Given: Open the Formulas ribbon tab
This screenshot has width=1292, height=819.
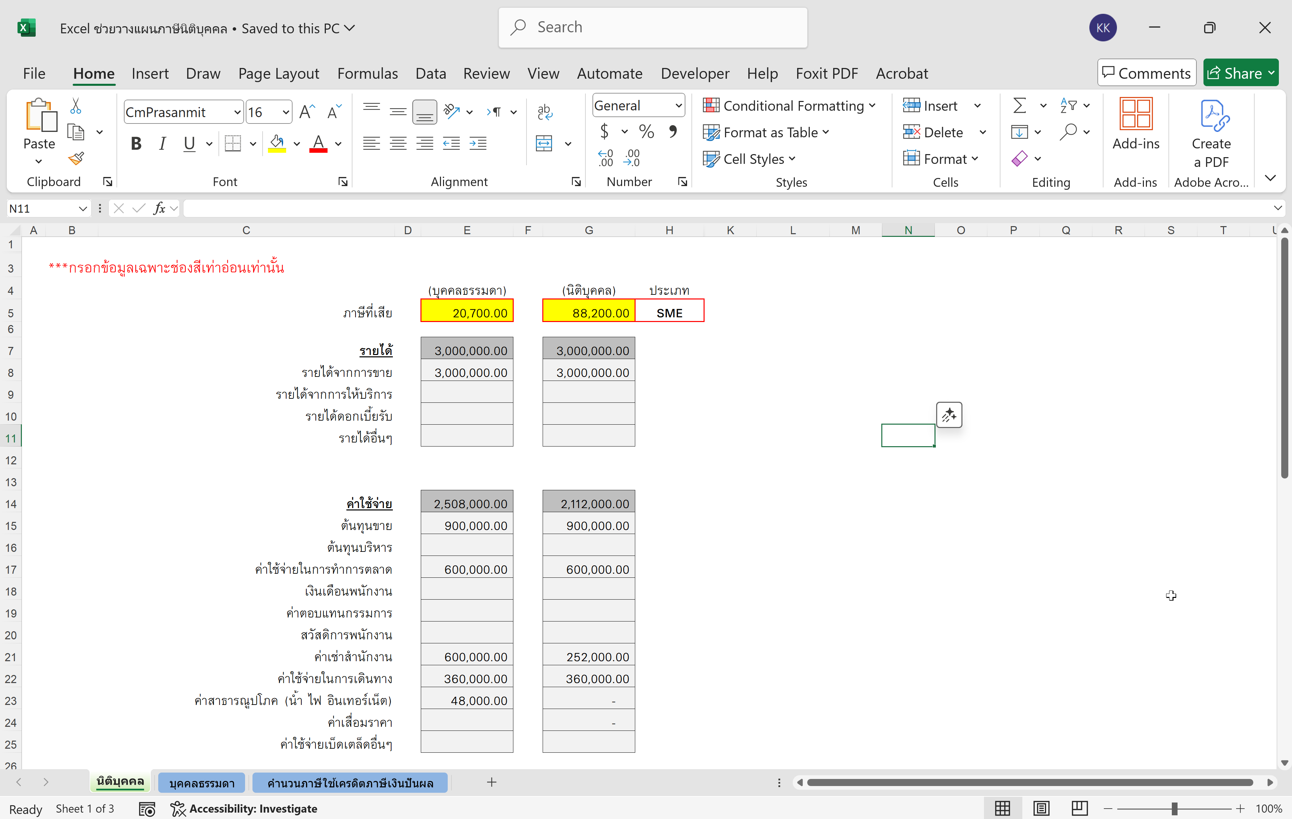Looking at the screenshot, I should (368, 73).
